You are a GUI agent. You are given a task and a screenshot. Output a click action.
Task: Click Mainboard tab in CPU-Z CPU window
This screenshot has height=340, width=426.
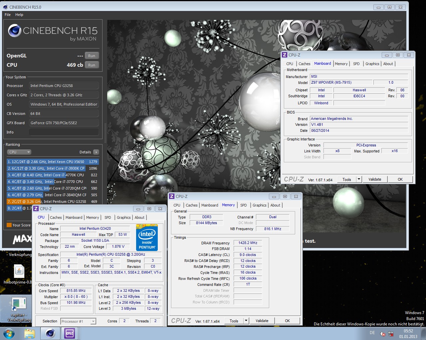coord(74,217)
